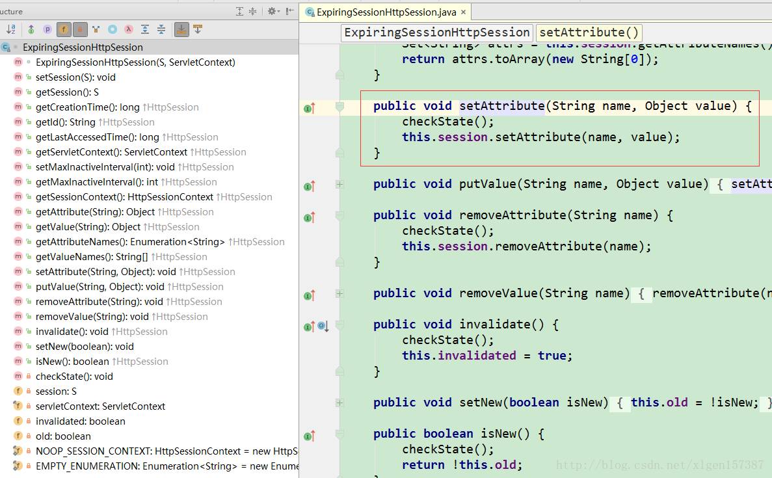Image resolution: width=772 pixels, height=478 pixels.
Task: Select the ExpiringSessionHttpSession.java editor tab
Action: coord(386,12)
